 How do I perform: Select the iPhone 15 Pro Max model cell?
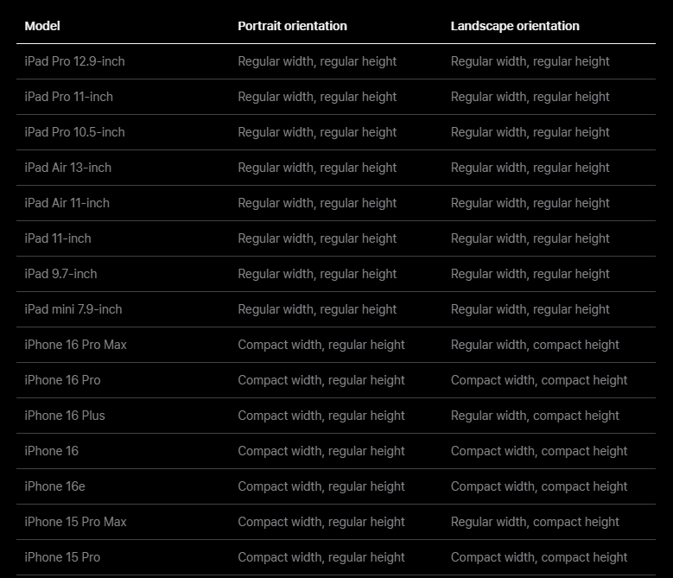pos(75,522)
